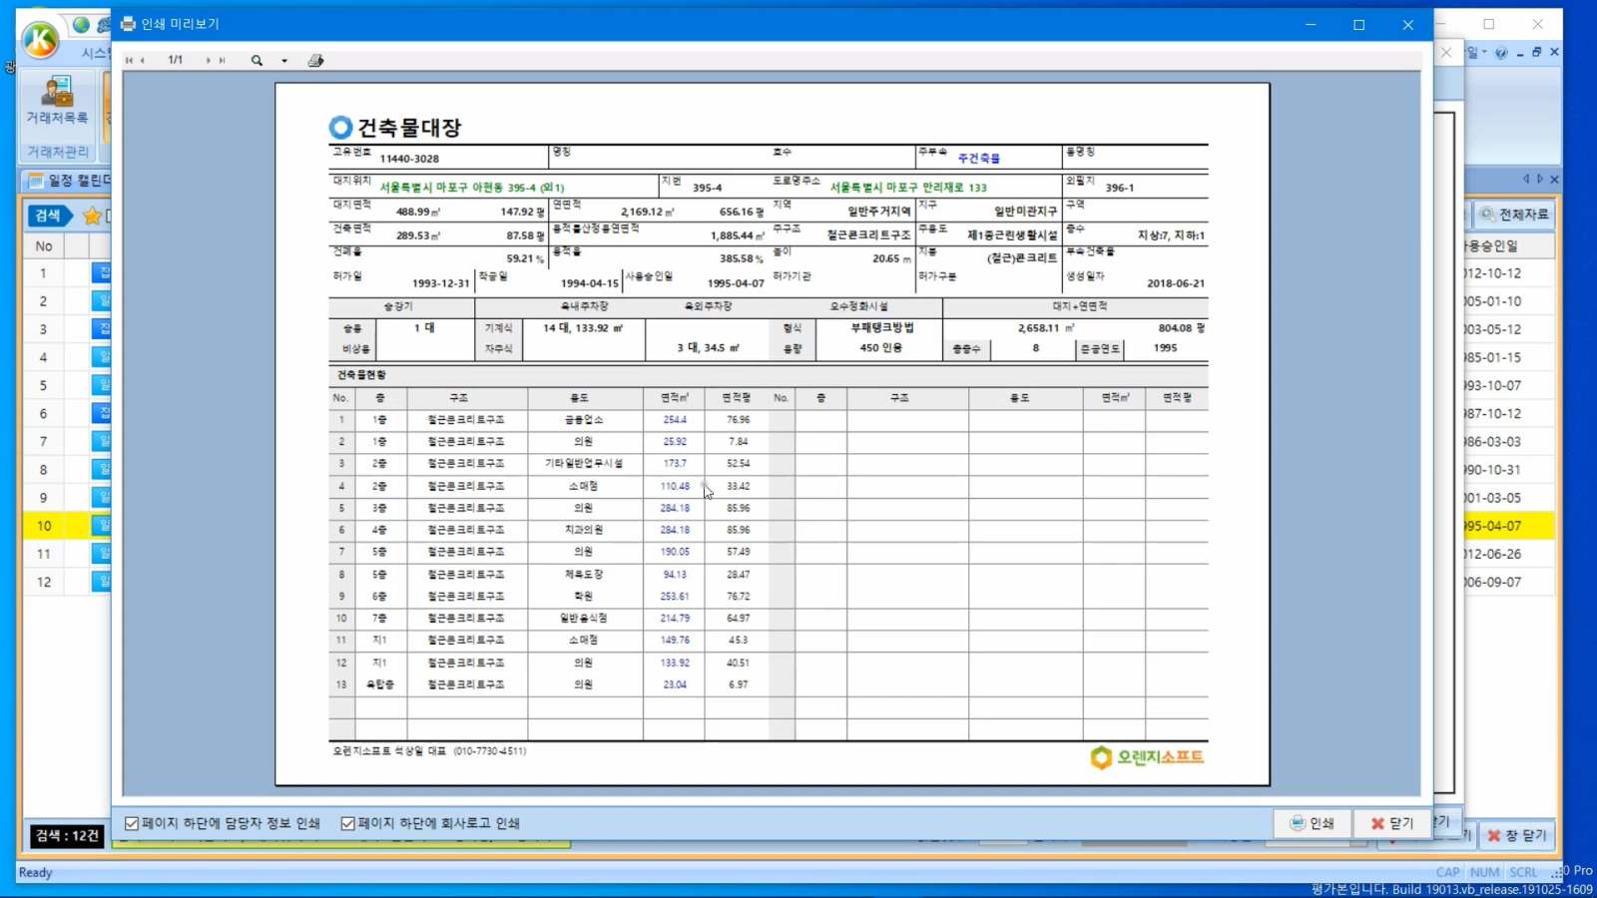Go to previous page in preview

point(143,61)
